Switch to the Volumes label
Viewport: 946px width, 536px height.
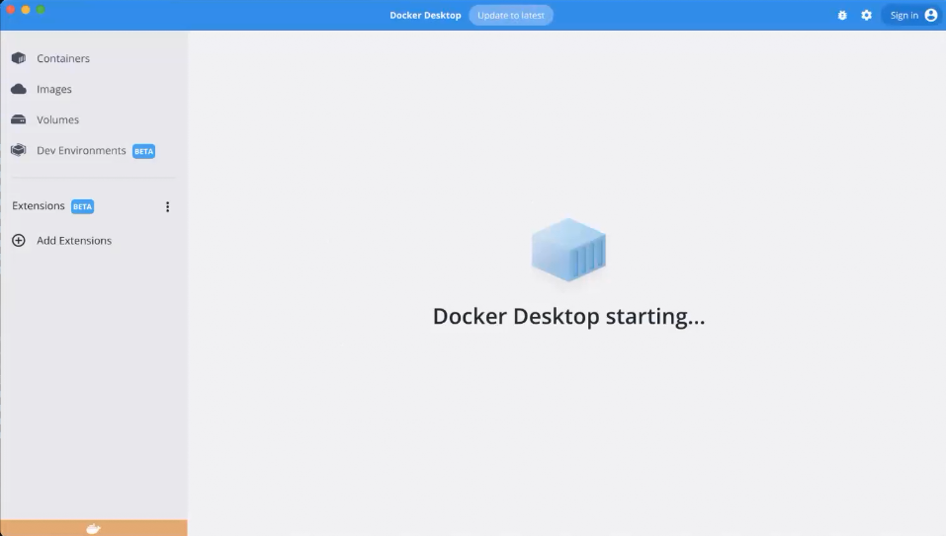click(x=57, y=119)
